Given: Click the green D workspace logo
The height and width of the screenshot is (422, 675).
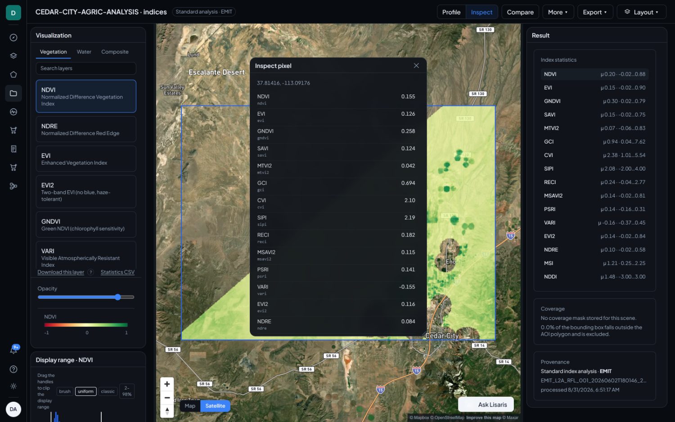Looking at the screenshot, I should pos(13,13).
